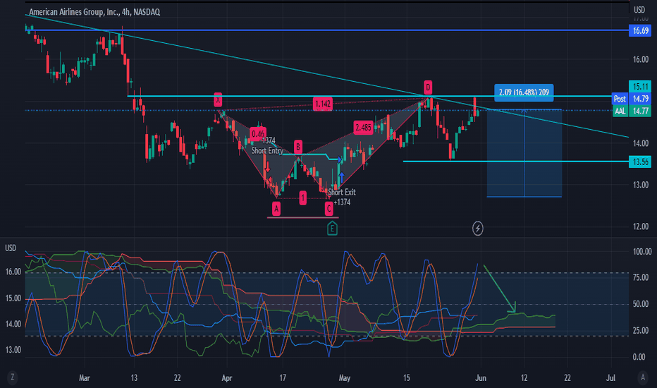Click the AAL 14.77 price tag
This screenshot has height=388, width=657.
[x=632, y=111]
